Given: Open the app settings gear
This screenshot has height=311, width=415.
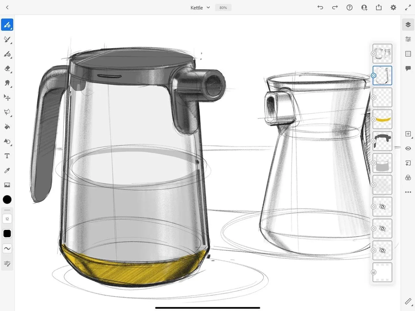Looking at the screenshot, I should [393, 7].
